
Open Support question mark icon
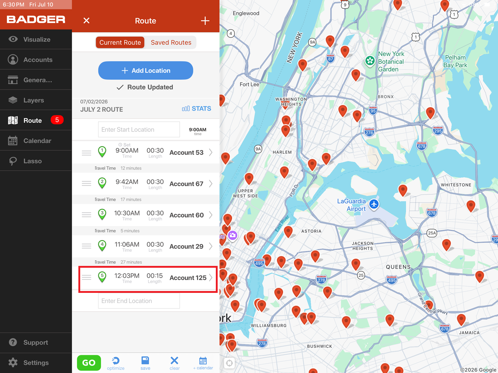13,342
